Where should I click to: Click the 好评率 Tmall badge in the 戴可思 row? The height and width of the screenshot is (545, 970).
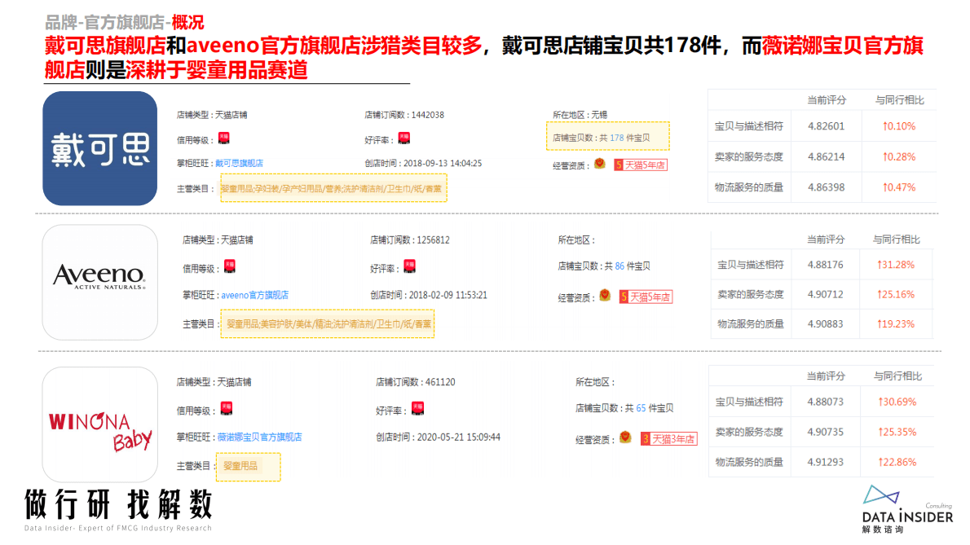pyautogui.click(x=403, y=137)
